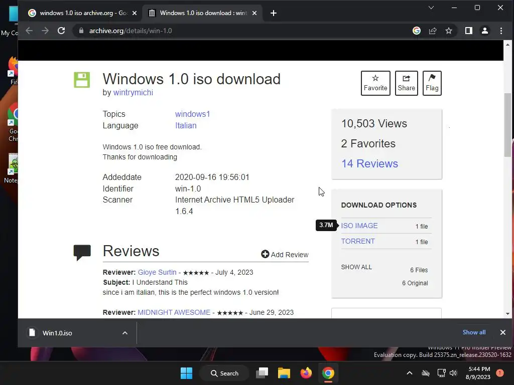The height and width of the screenshot is (385, 514).
Task: Click the green floppy disk software icon
Action: [82, 80]
